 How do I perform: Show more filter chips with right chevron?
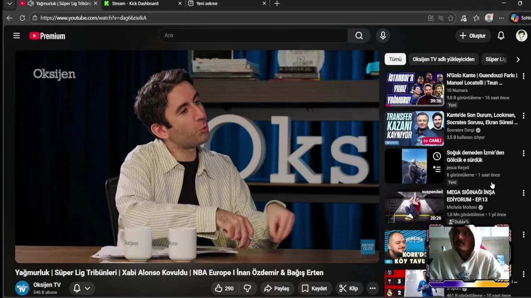tap(518, 59)
